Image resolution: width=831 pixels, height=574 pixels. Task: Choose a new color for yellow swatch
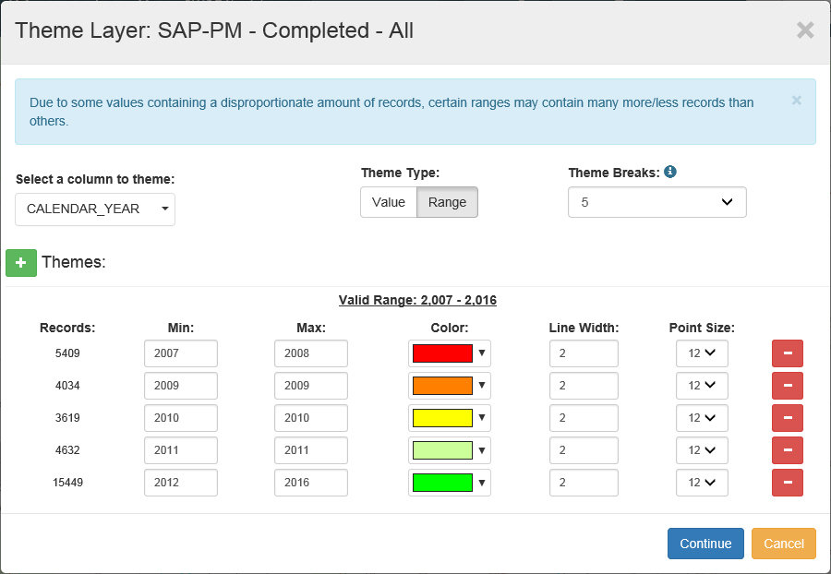coord(449,418)
